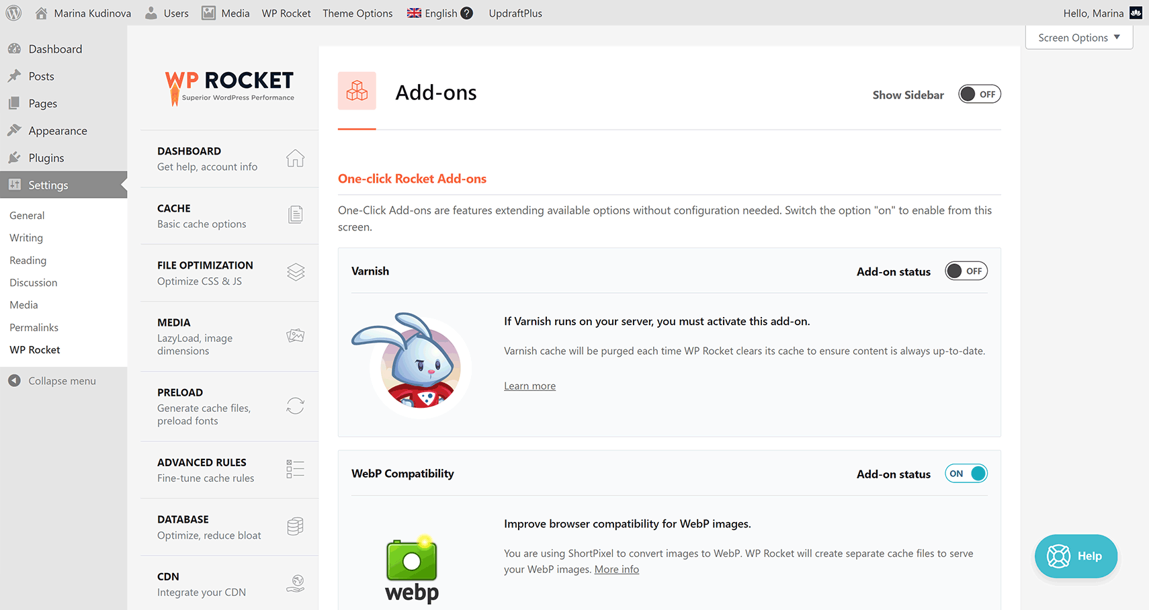Click the Media icon in admin bar
Image resolution: width=1149 pixels, height=610 pixels.
(x=209, y=13)
